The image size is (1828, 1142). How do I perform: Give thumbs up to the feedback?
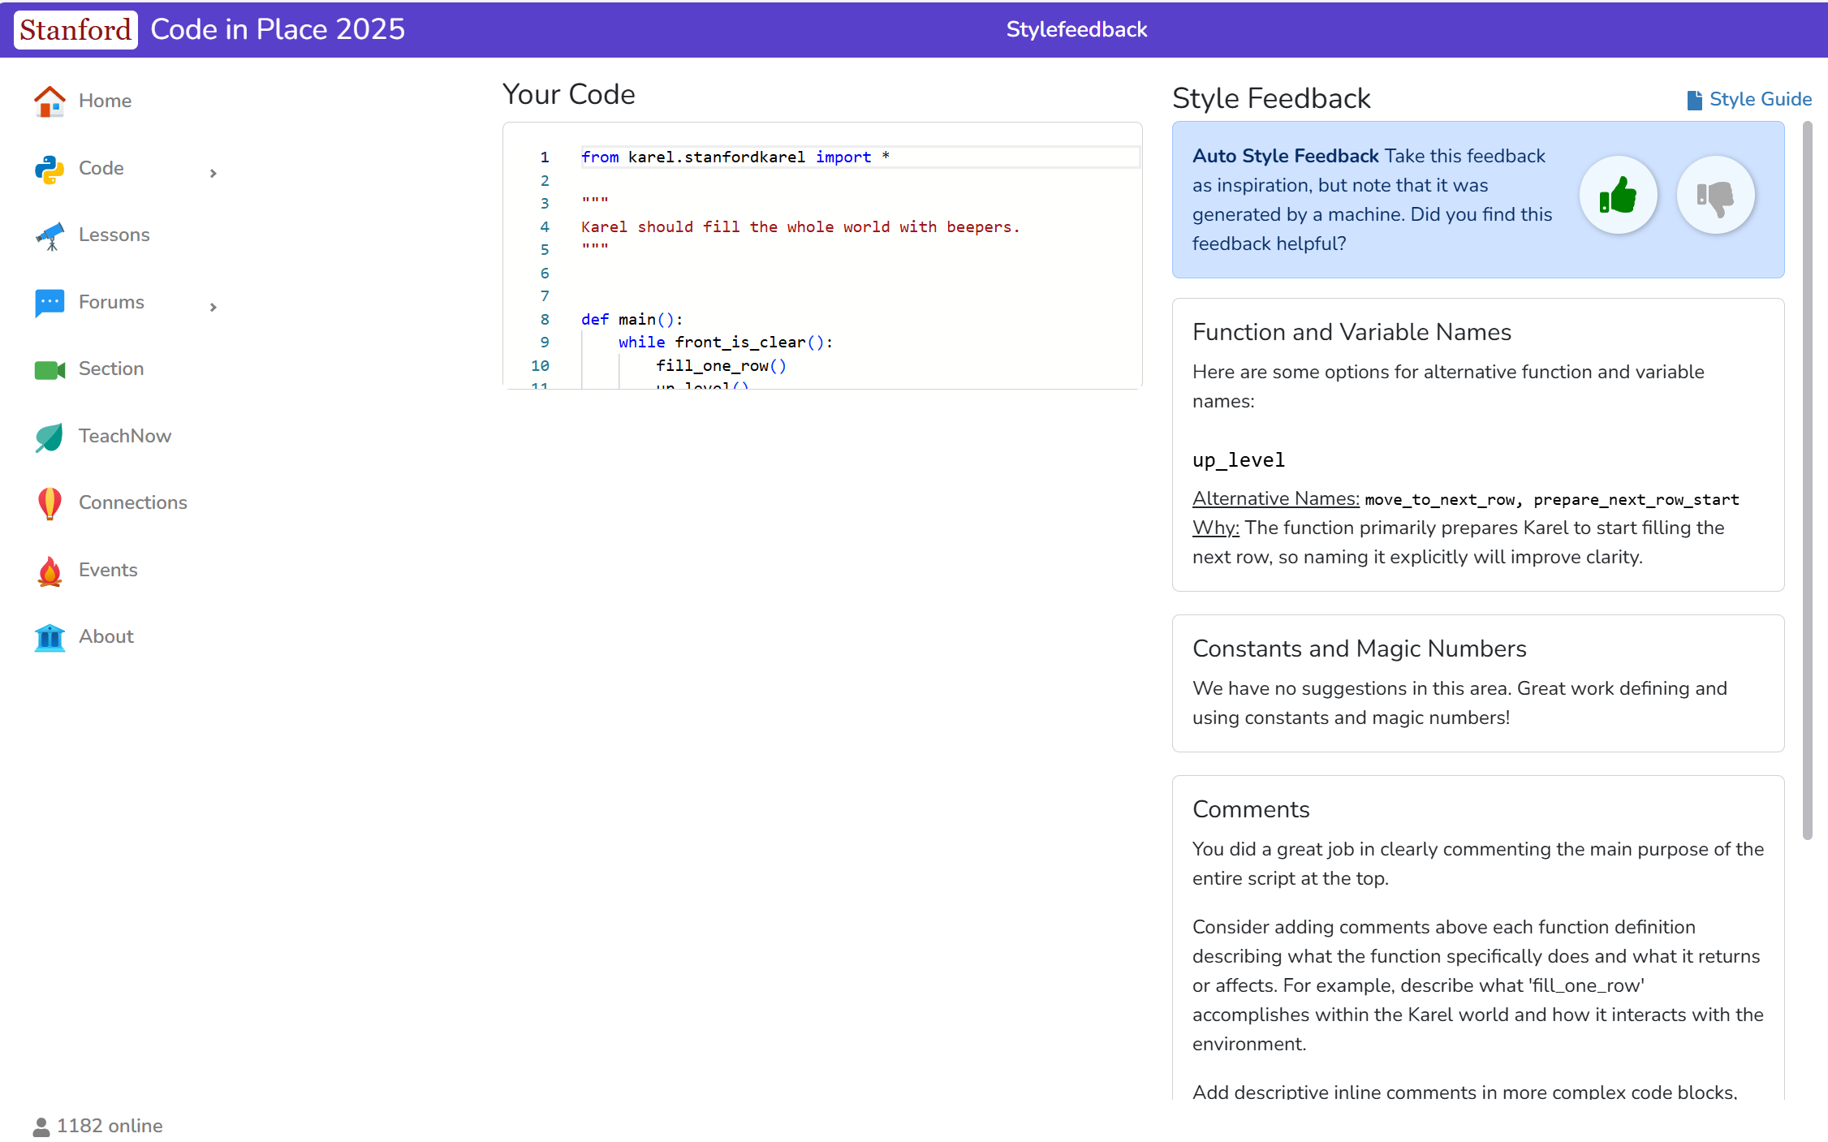tap(1618, 195)
